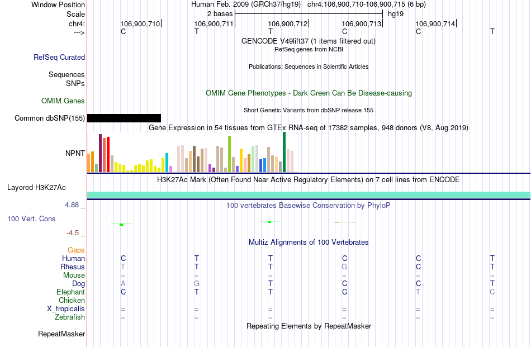Image resolution: width=531 pixels, height=347 pixels.
Task: Select the X_tropicalis species label
Action: pos(66,309)
